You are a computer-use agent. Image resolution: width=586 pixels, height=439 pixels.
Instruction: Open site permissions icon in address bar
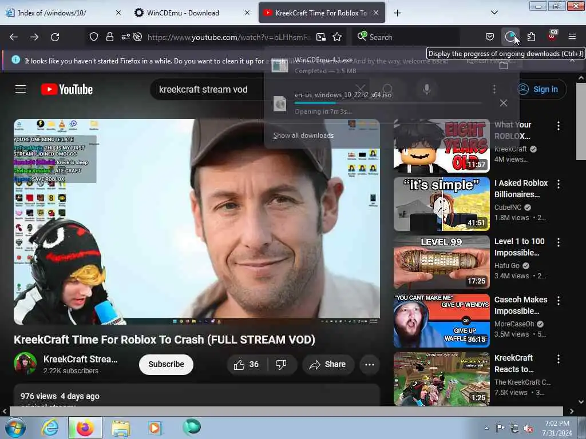click(x=125, y=37)
